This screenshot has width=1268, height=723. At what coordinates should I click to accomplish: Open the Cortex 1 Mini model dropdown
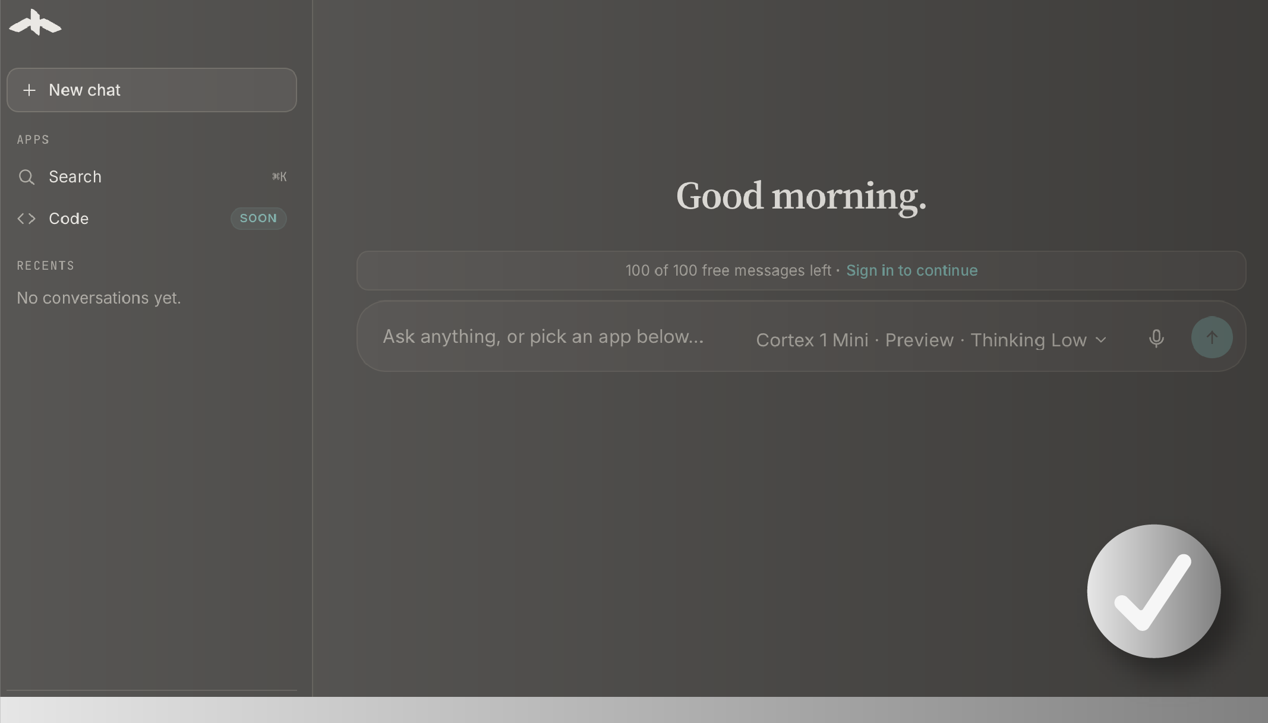[931, 340]
